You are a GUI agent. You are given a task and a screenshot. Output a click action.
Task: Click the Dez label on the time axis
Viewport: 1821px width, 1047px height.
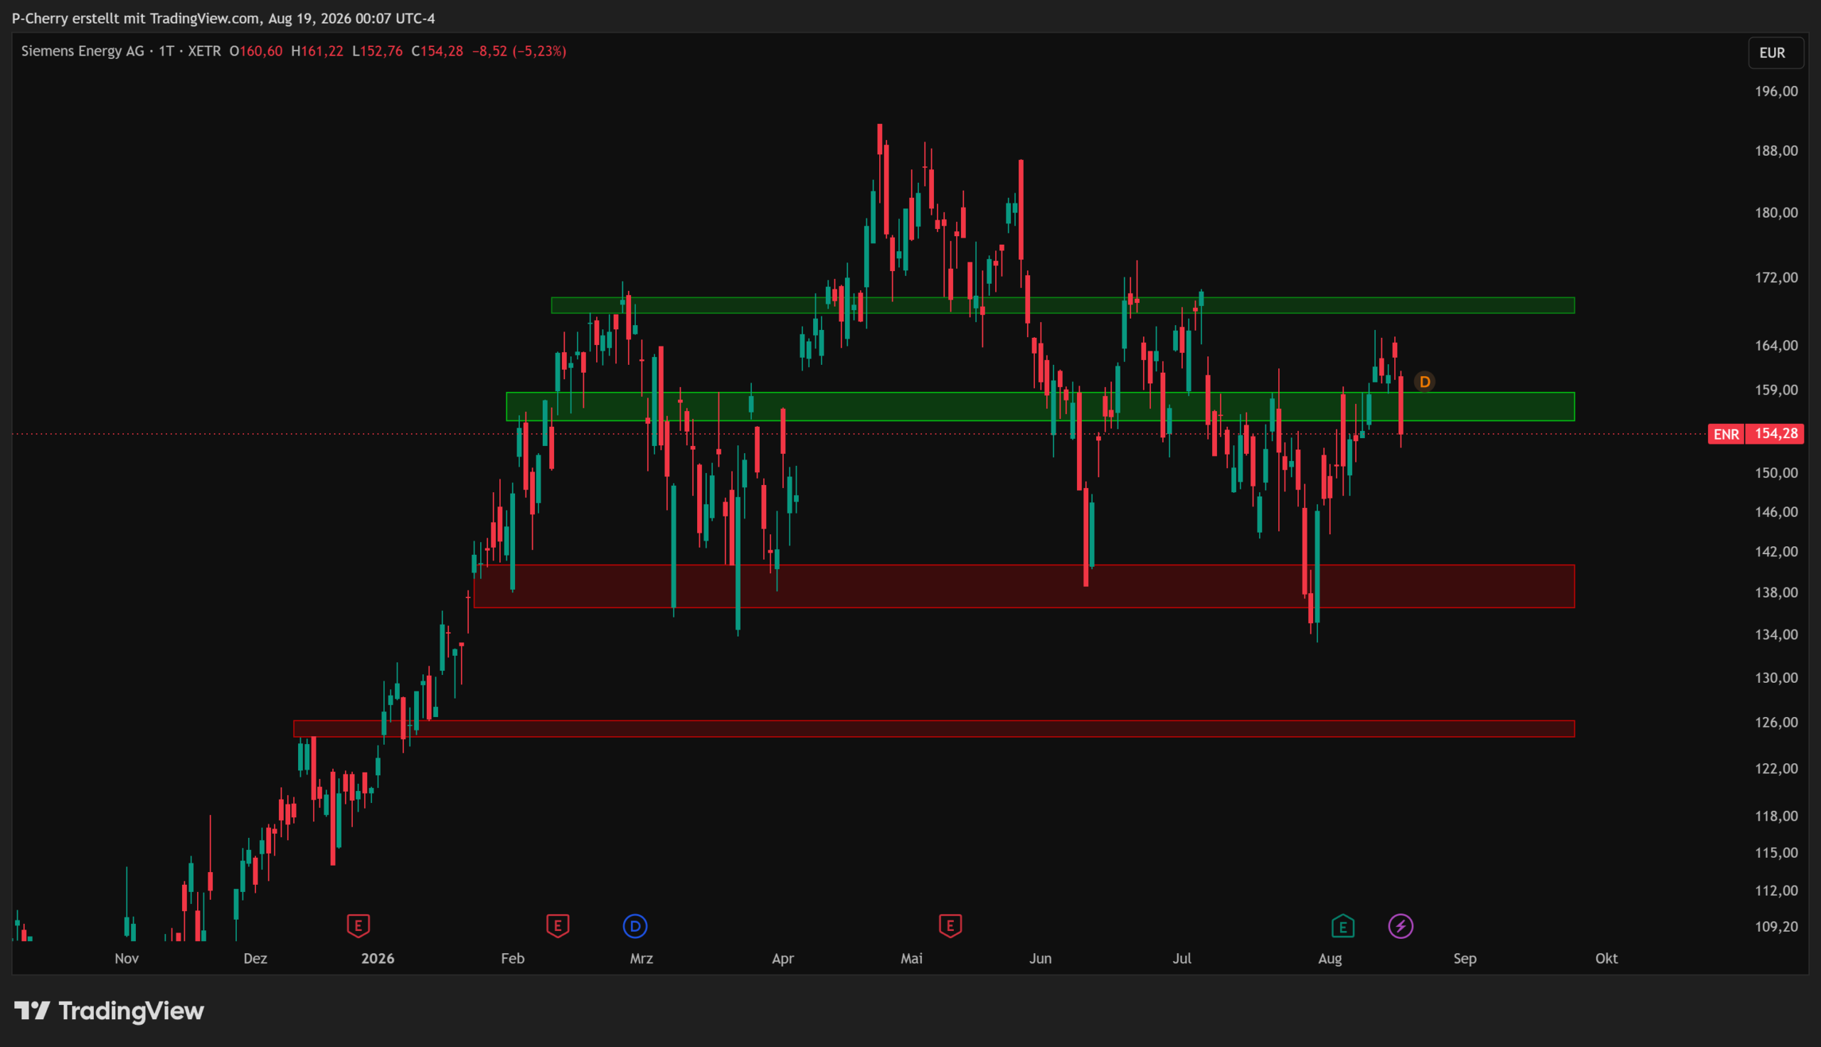[255, 959]
